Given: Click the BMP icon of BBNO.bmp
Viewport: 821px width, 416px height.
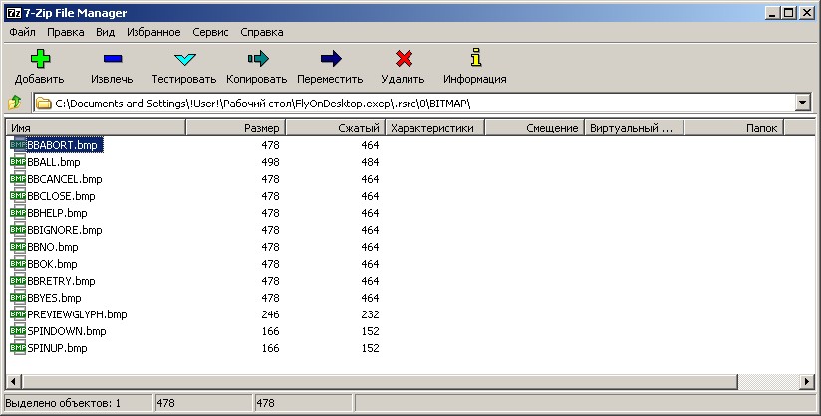Looking at the screenshot, I should pyautogui.click(x=18, y=247).
